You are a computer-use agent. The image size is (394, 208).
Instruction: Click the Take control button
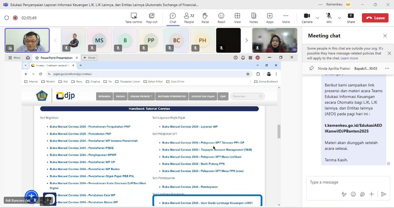(x=133, y=18)
